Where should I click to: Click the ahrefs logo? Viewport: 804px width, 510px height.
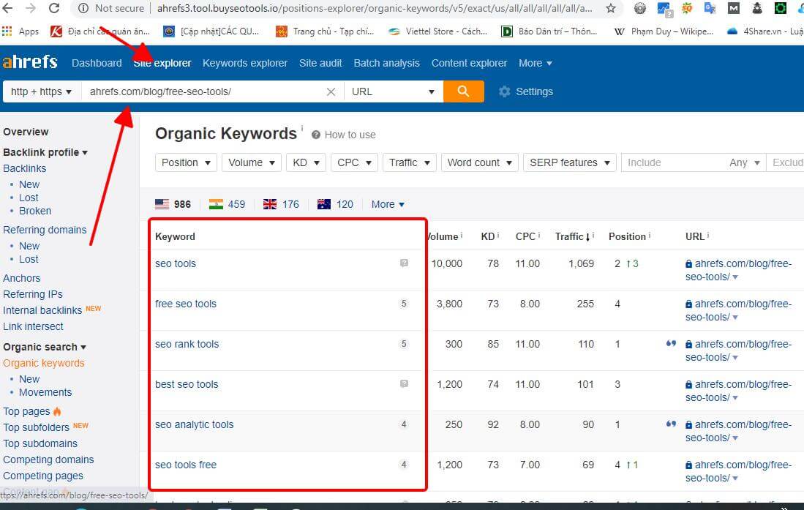tap(30, 62)
